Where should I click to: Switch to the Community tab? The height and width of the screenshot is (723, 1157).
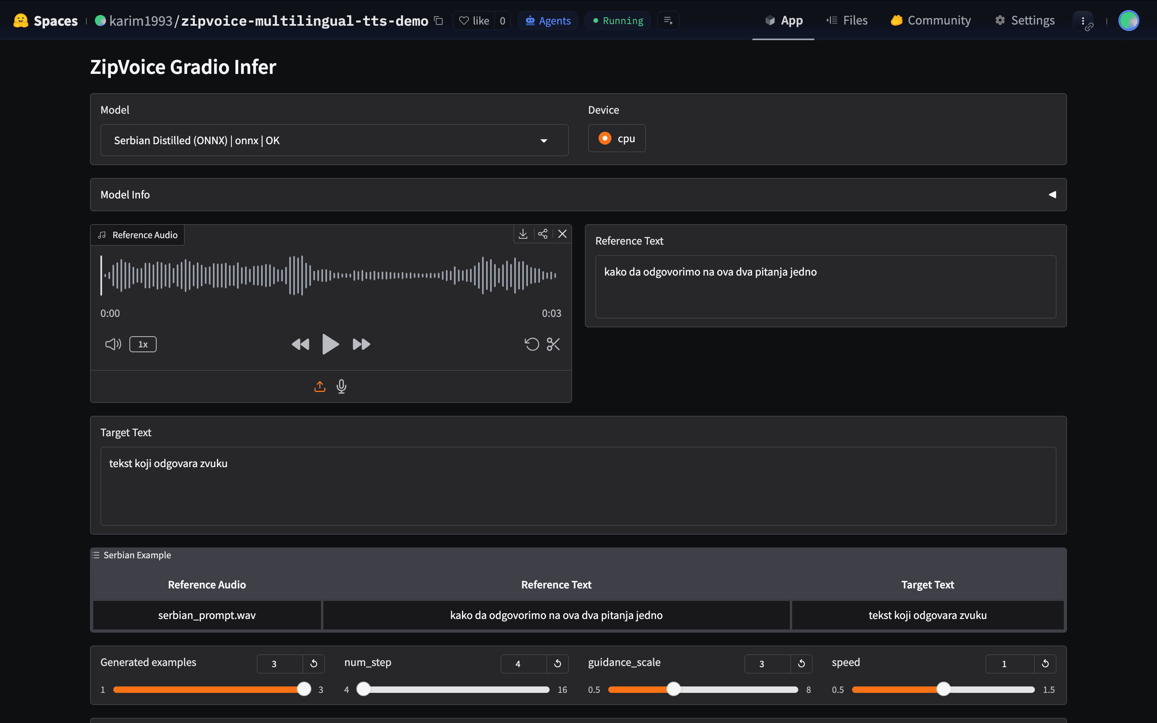pyautogui.click(x=930, y=20)
